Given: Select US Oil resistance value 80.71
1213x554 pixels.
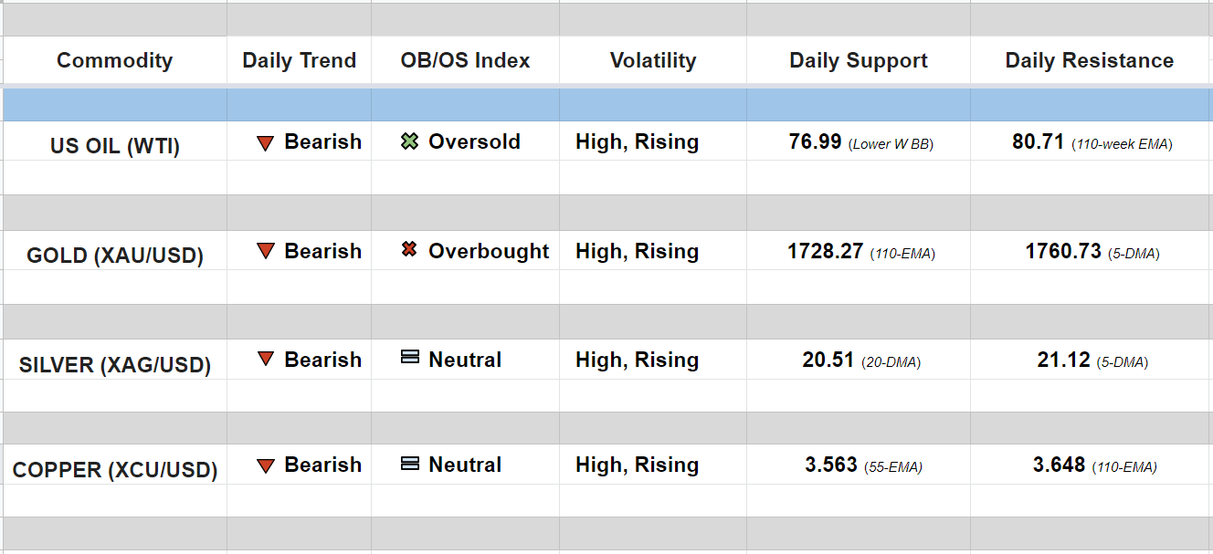Looking at the screenshot, I should pyautogui.click(x=1039, y=142).
